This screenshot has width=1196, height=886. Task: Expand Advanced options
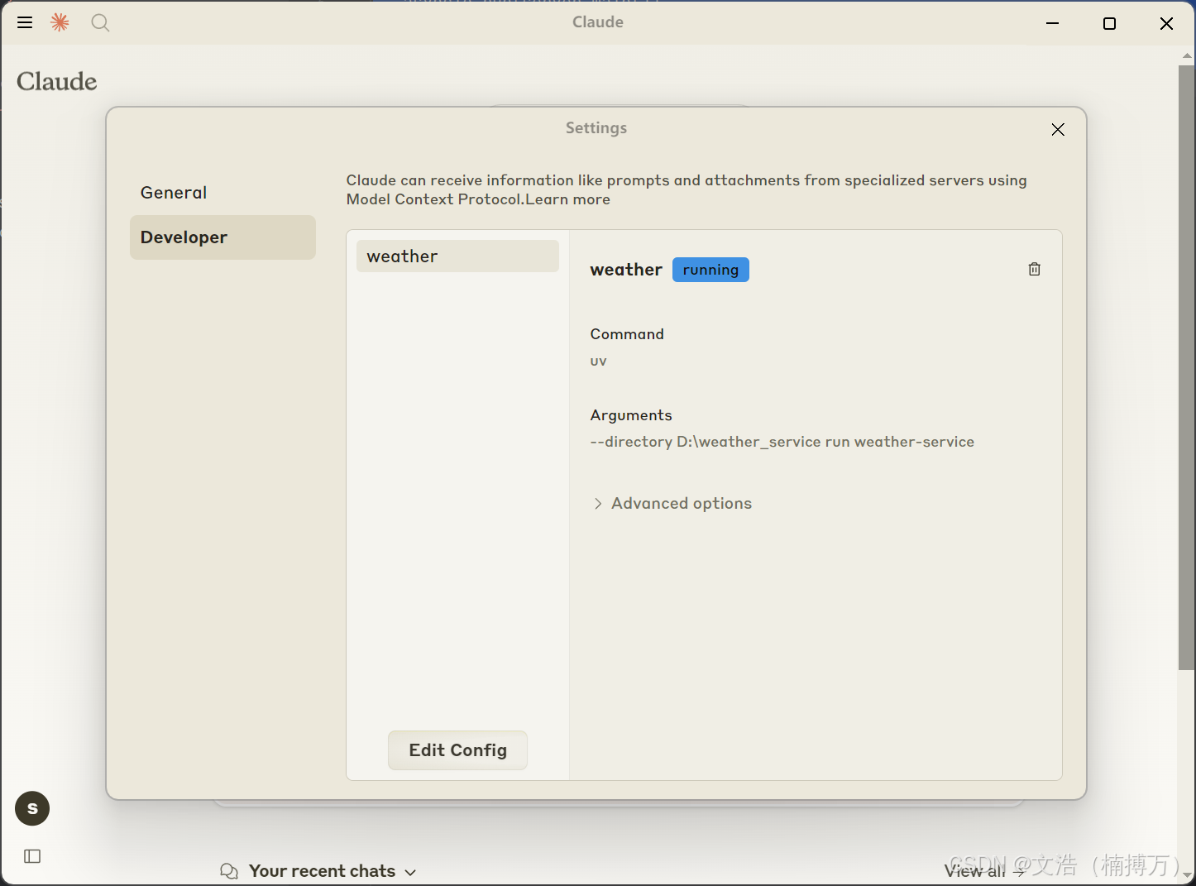tap(672, 503)
